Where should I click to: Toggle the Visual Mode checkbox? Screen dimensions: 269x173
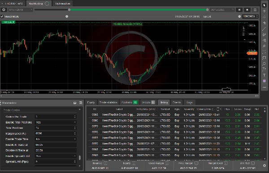[x=2, y=17]
